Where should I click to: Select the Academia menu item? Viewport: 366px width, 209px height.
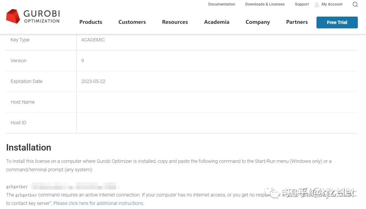pos(217,22)
